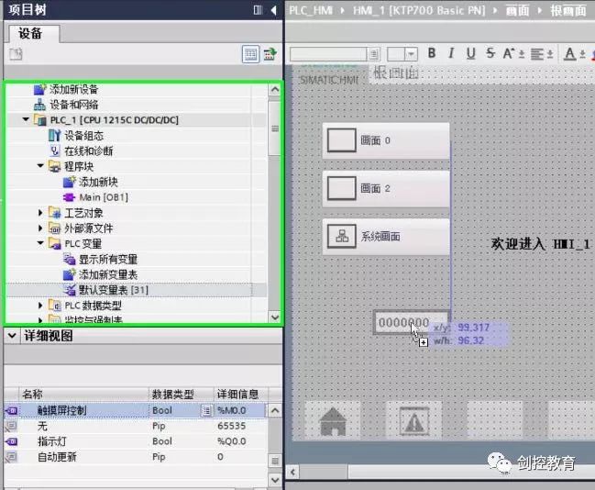Expand the 工艺对象 folder
This screenshot has width=595, height=490.
(x=40, y=213)
